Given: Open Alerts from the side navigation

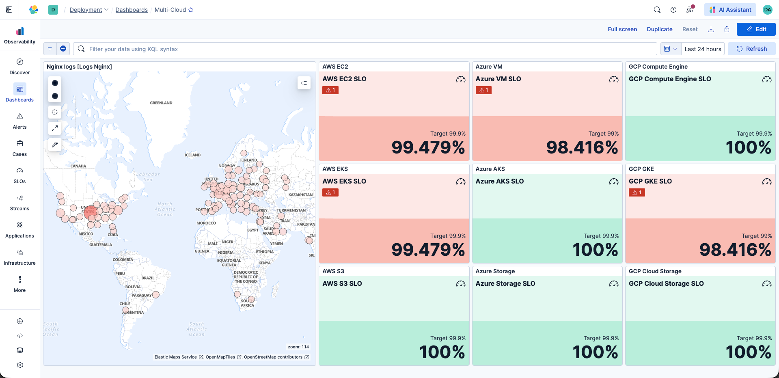Looking at the screenshot, I should [x=19, y=121].
